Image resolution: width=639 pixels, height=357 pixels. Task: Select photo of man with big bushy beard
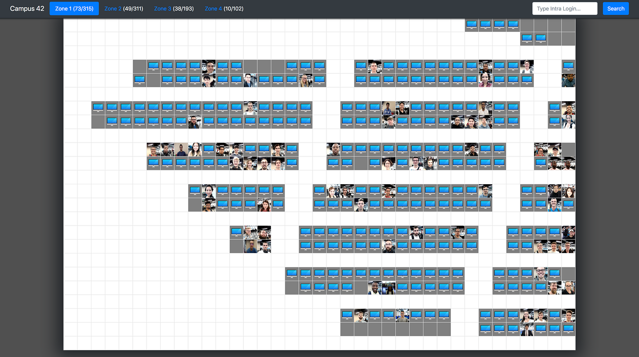click(264, 233)
